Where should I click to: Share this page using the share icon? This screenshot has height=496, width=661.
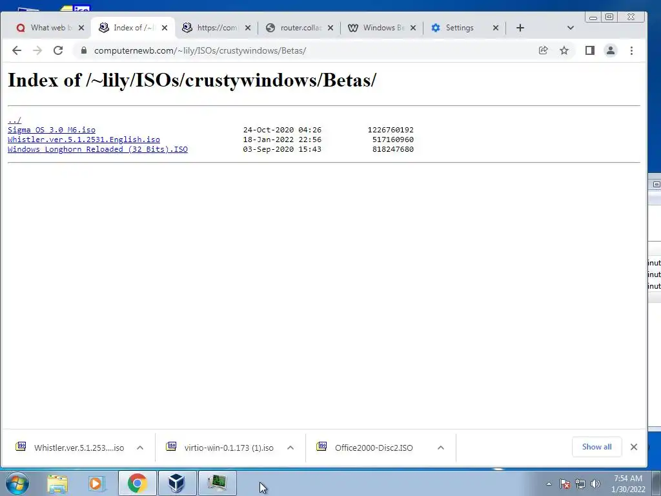[544, 50]
